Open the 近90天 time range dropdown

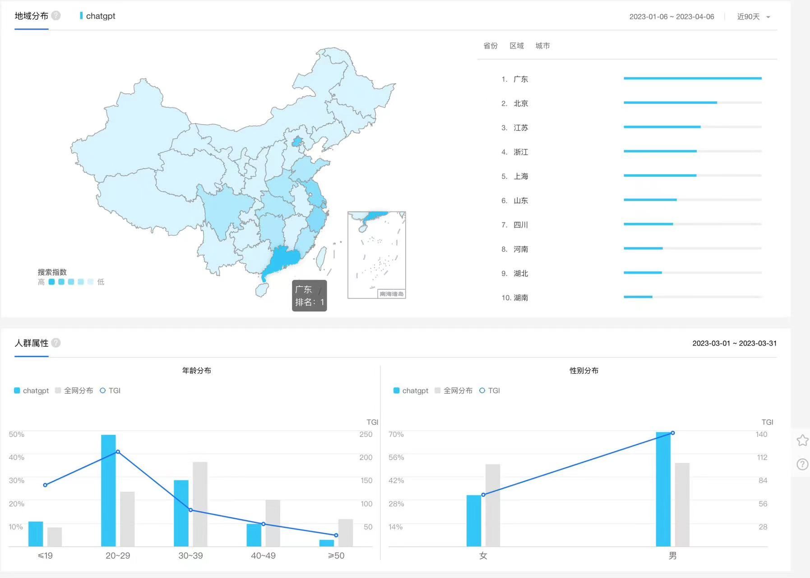click(748, 17)
